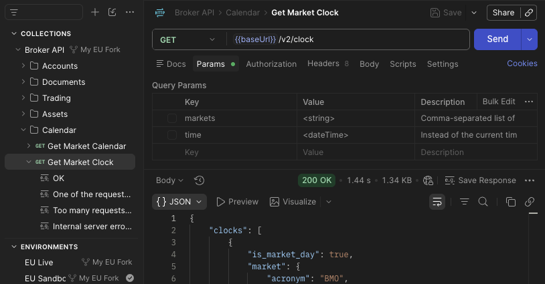Click the active environment checkmark on EU Sandbox
The width and height of the screenshot is (545, 284).
pyautogui.click(x=130, y=278)
